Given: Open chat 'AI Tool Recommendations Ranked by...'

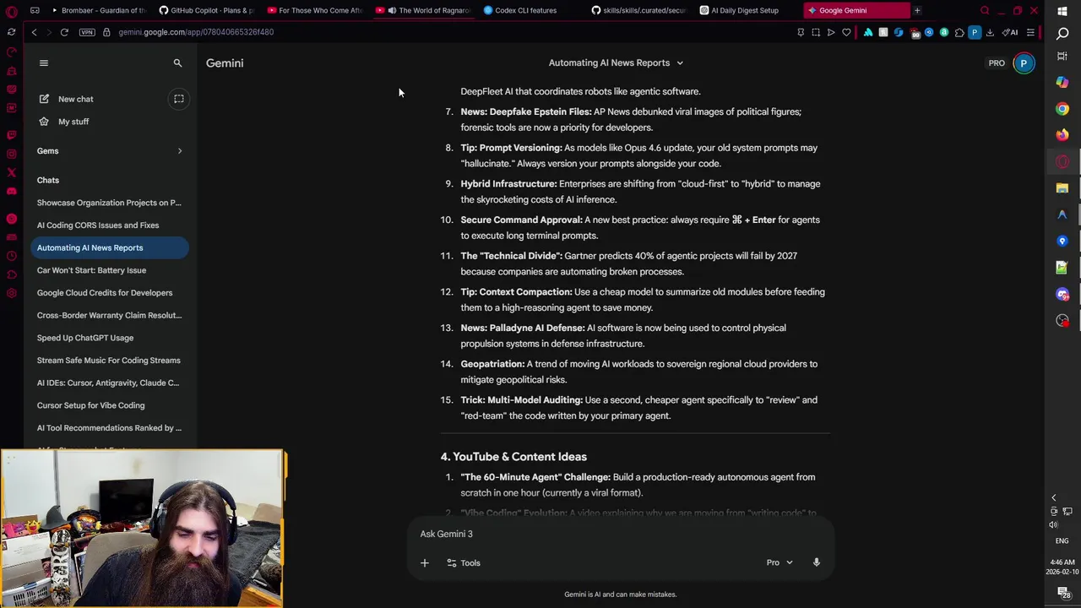Looking at the screenshot, I should 109,428.
